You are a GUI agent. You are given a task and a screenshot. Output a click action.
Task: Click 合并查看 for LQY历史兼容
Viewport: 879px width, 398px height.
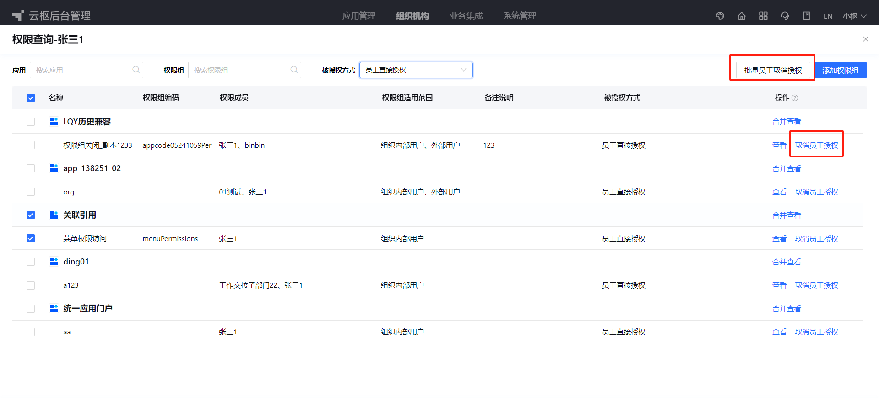(x=787, y=122)
